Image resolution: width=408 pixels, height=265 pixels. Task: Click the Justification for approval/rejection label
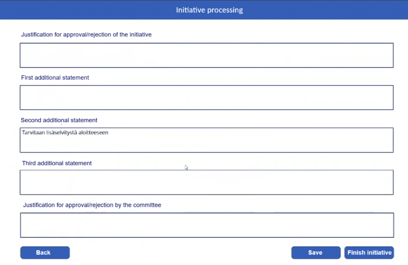pos(86,34)
